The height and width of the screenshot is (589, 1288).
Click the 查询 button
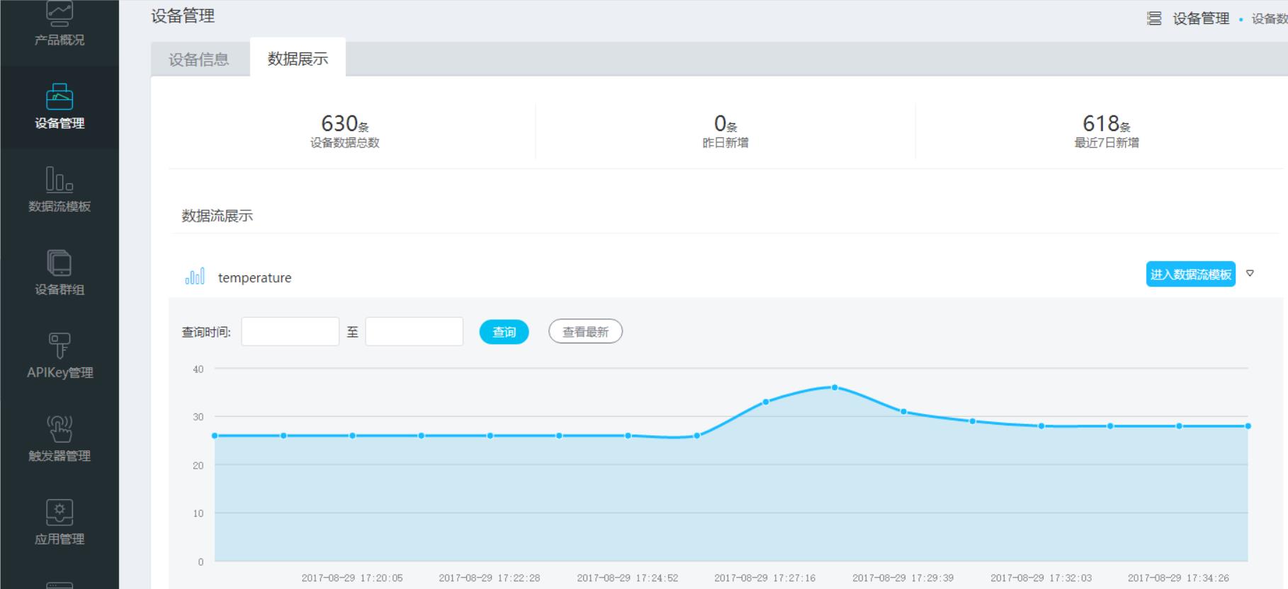(x=504, y=332)
